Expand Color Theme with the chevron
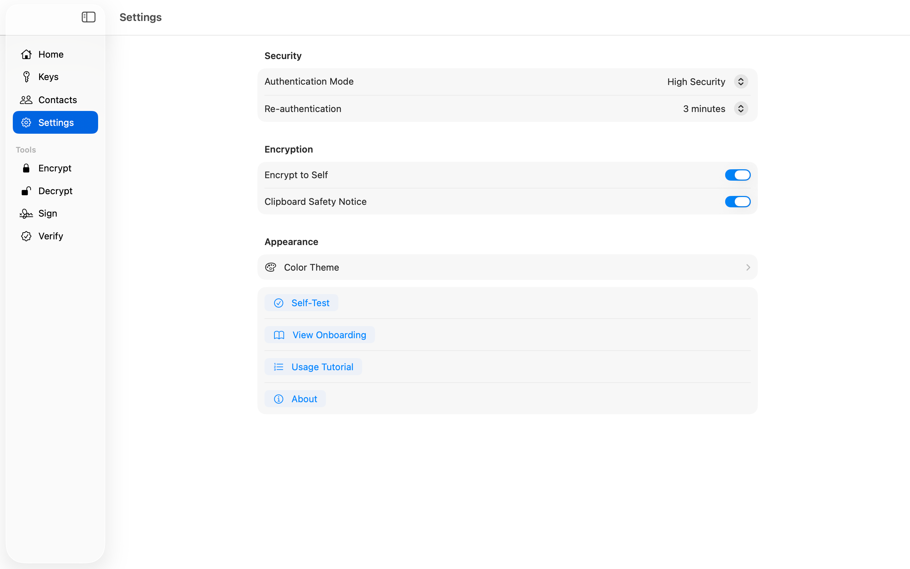This screenshot has width=910, height=569. pyautogui.click(x=748, y=267)
